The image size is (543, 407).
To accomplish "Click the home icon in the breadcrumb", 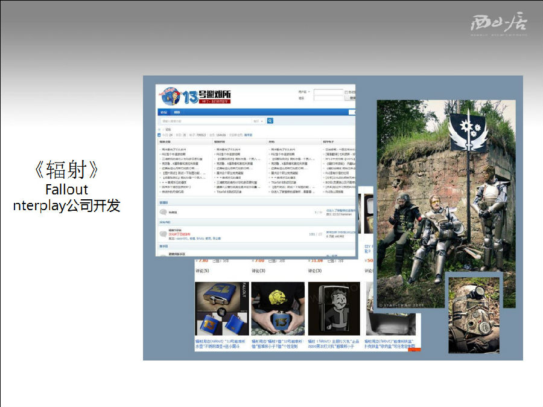I will point(159,129).
